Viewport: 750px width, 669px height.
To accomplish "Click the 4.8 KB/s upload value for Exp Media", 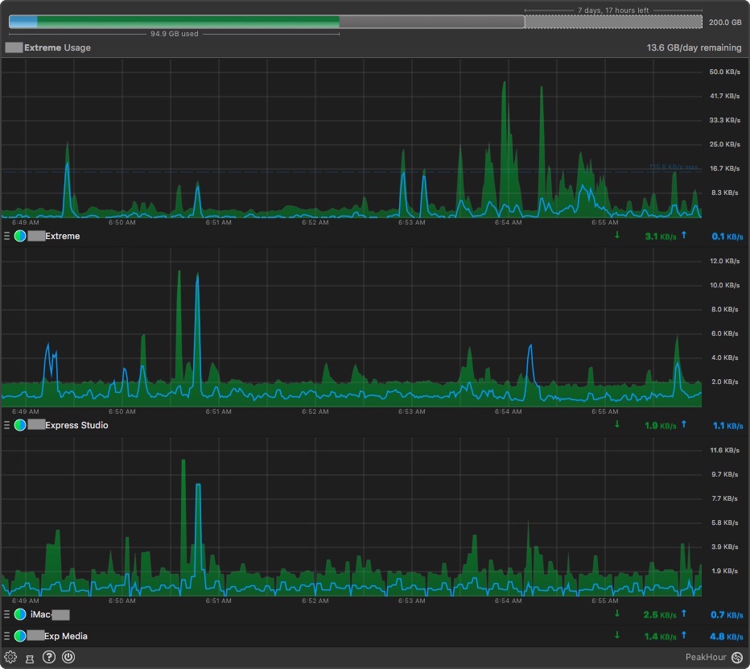I will 727,637.
